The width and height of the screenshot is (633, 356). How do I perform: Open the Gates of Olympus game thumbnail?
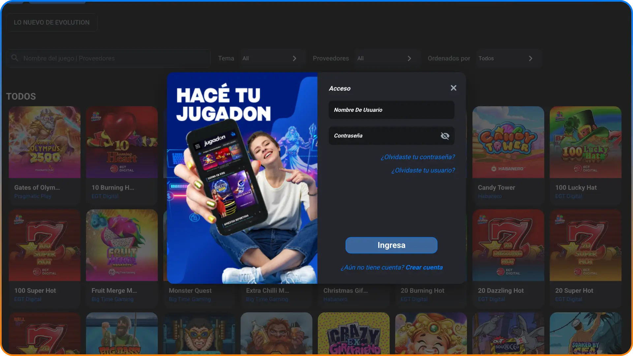45,142
